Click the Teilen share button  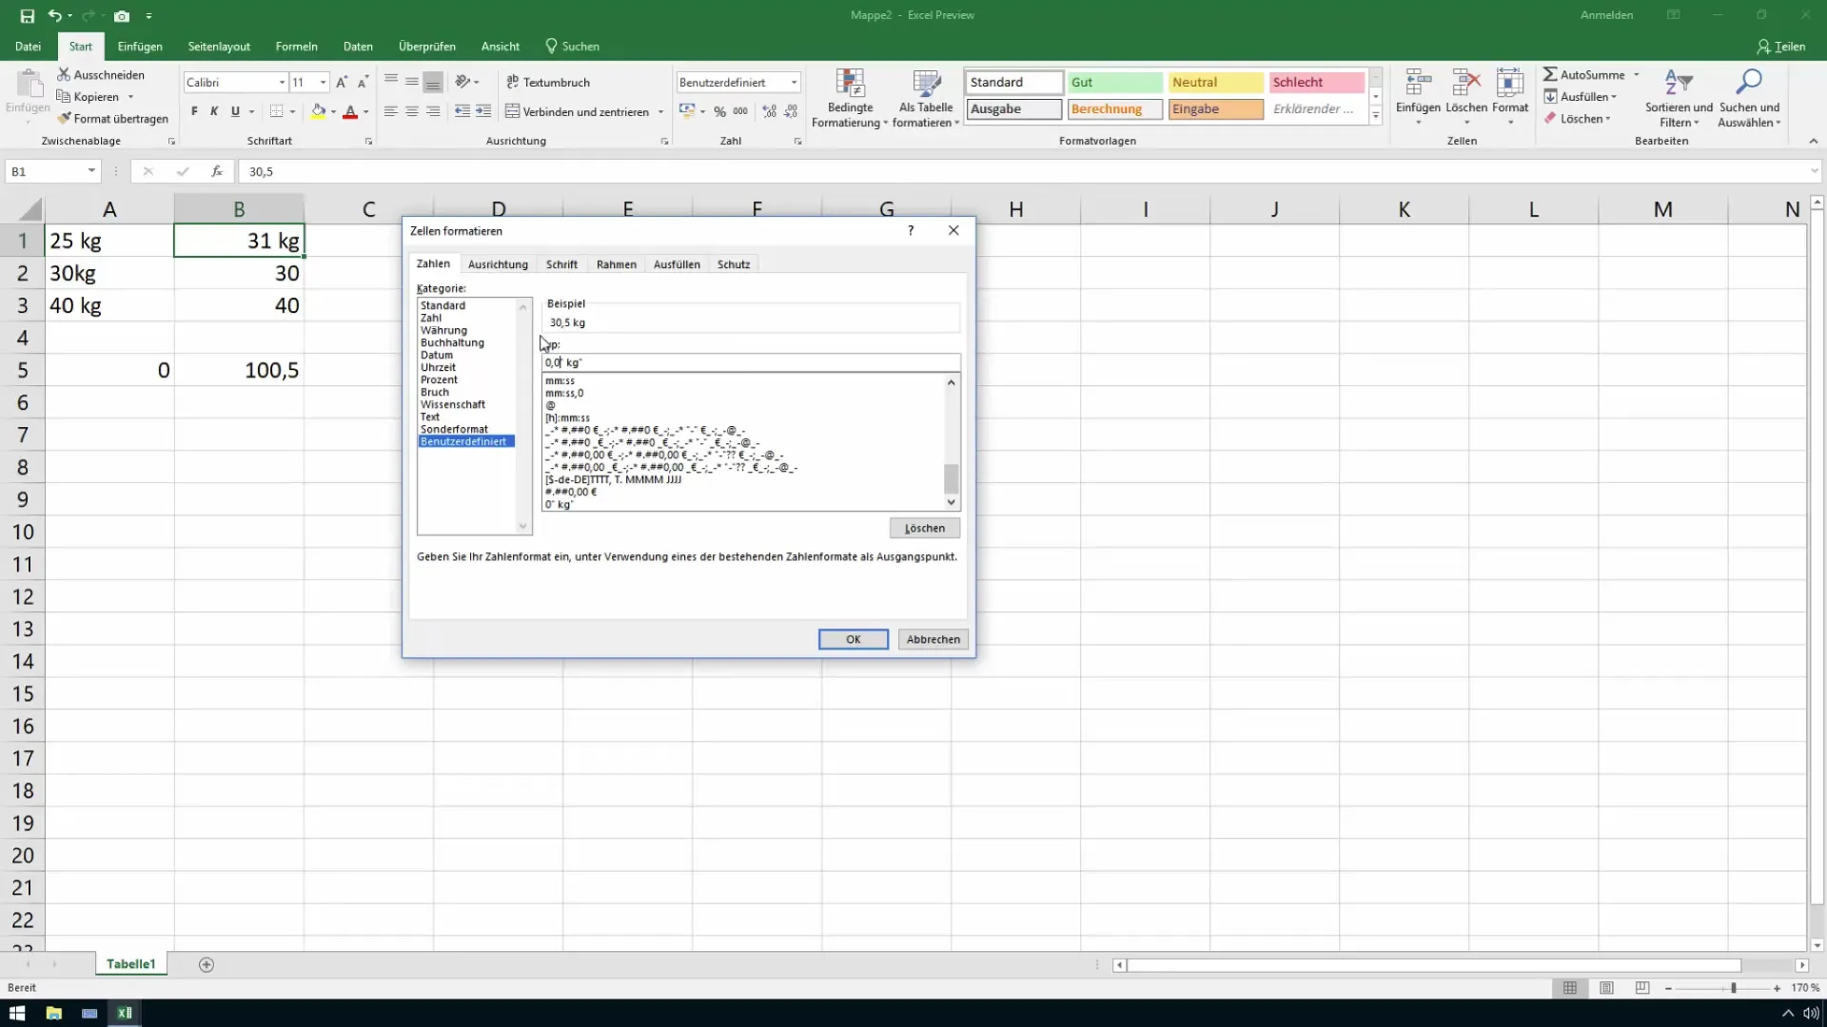pos(1781,47)
